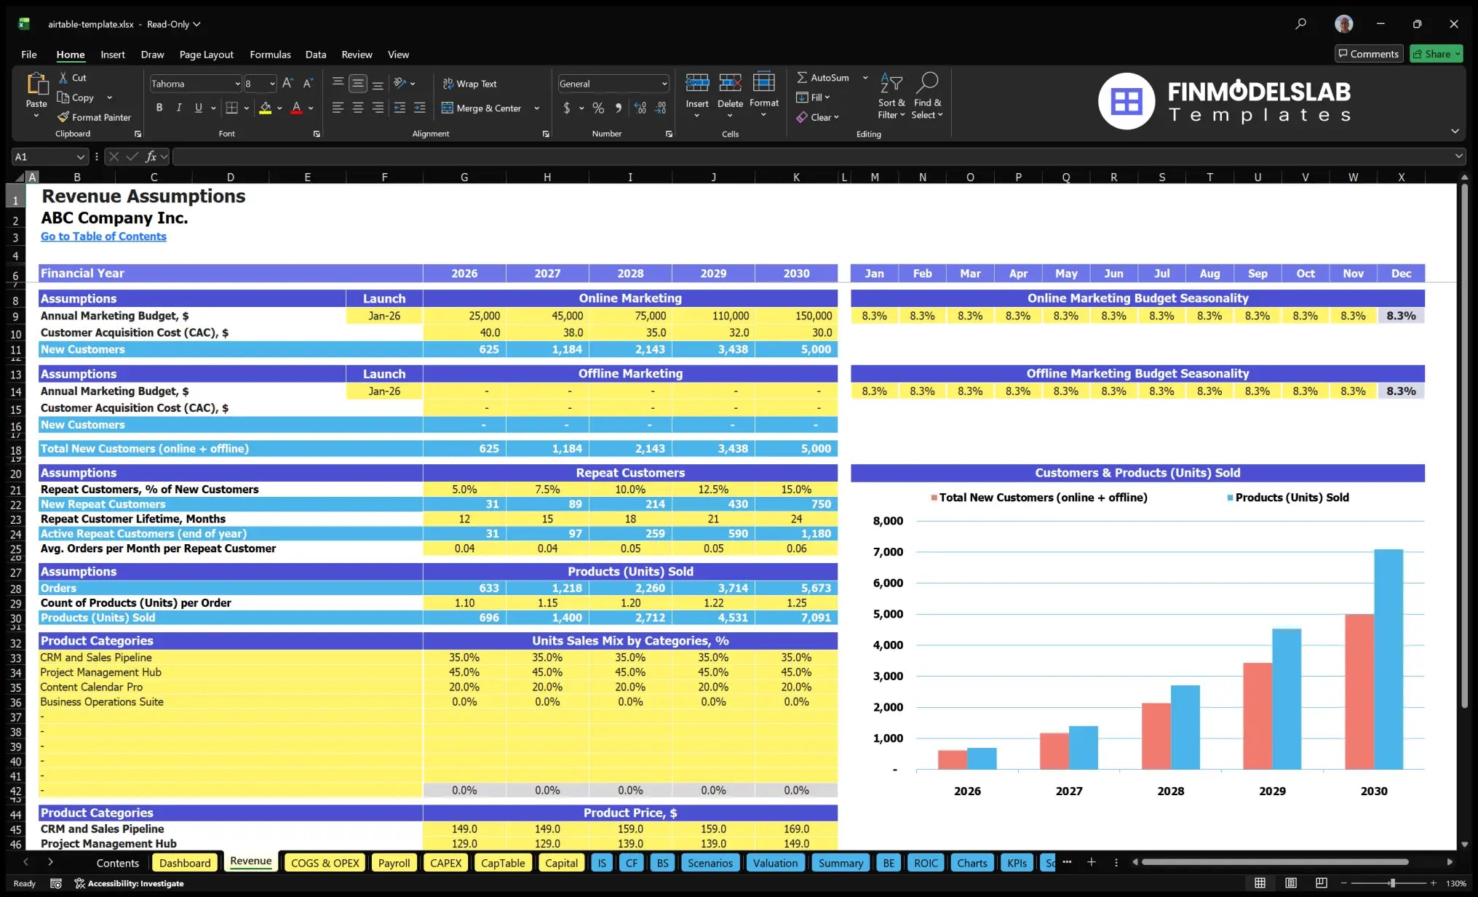
Task: Open the General number format dropdown
Action: [664, 84]
